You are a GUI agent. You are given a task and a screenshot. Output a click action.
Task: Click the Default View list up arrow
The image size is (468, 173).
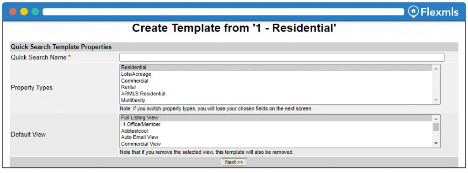436,118
